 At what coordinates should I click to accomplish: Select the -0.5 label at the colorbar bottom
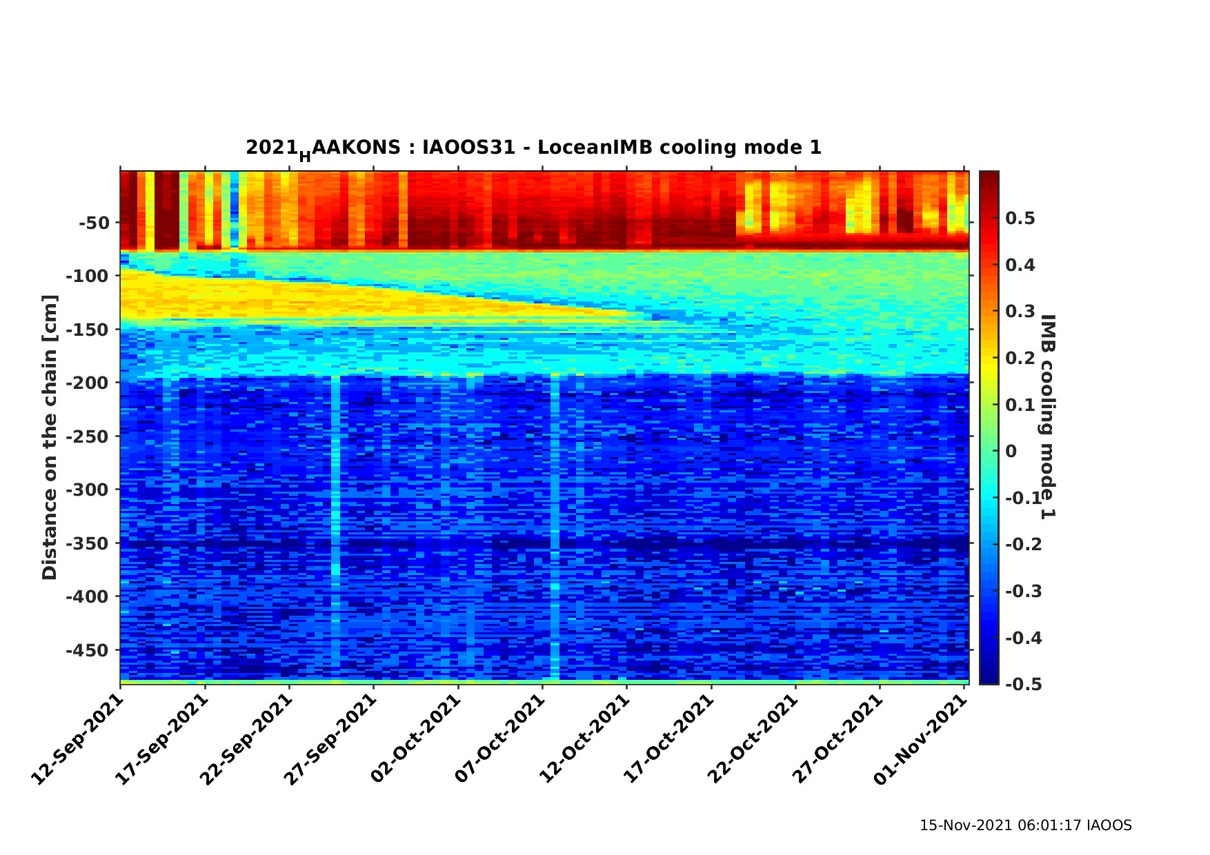point(1020,684)
